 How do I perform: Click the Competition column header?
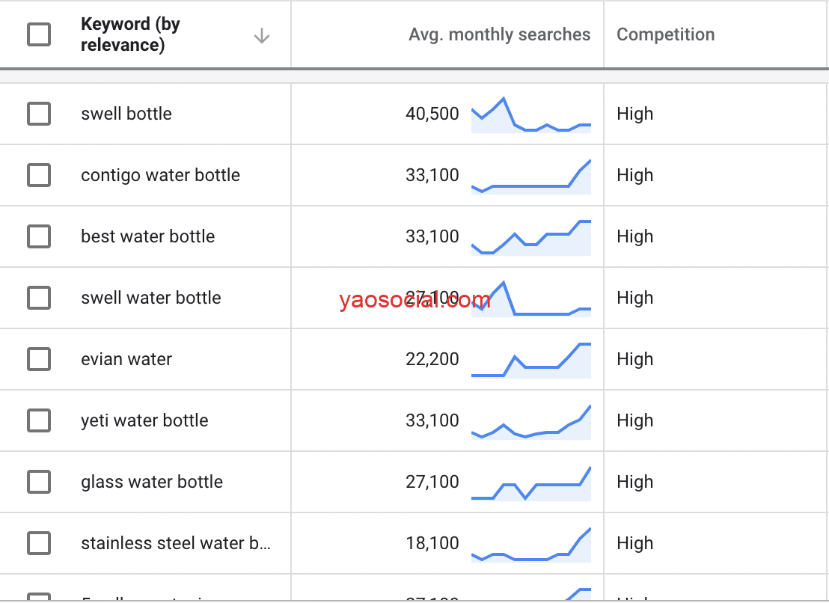pyautogui.click(x=665, y=34)
